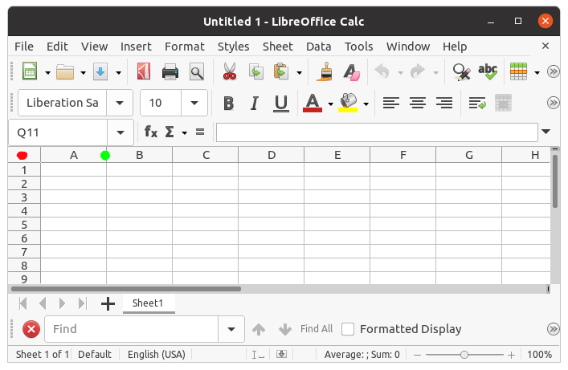Click Find Previous up arrow

pyautogui.click(x=259, y=329)
